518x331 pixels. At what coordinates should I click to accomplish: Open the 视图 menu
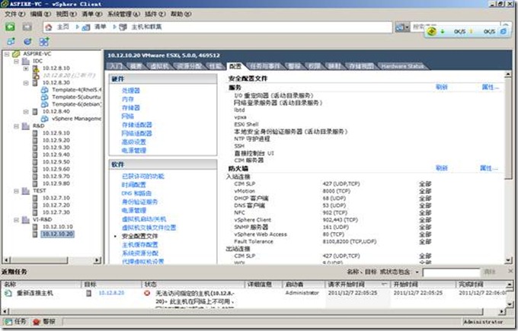point(66,14)
